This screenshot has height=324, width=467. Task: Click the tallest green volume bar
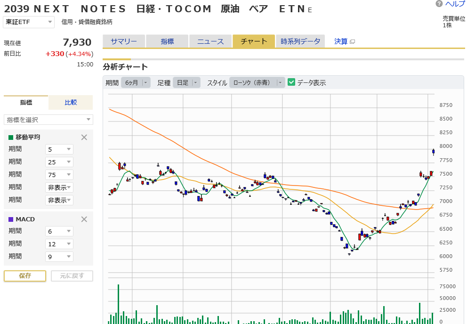pos(118,304)
